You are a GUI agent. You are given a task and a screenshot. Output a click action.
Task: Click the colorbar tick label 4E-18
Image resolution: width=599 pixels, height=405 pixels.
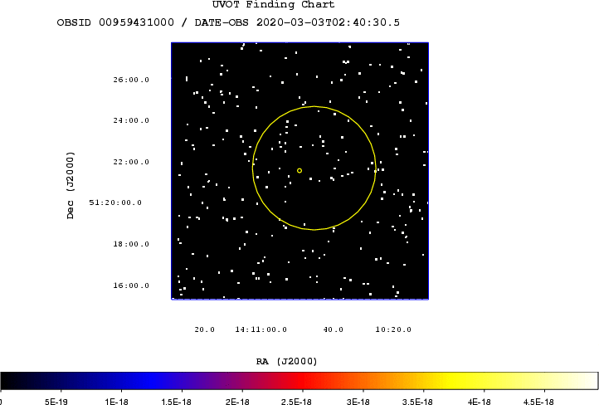point(479,401)
